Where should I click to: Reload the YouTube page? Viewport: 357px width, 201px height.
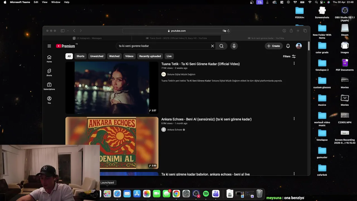tap(228, 31)
